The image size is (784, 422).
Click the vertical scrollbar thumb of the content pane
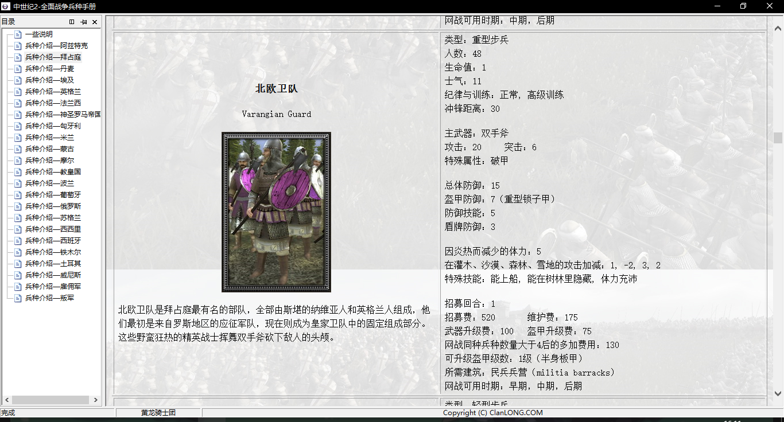pyautogui.click(x=778, y=138)
